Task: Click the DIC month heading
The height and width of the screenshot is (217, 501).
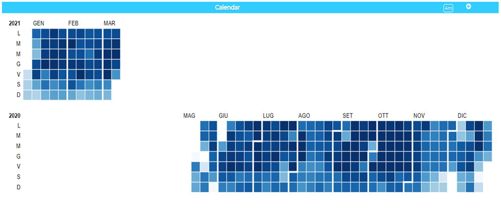Action: (x=462, y=116)
